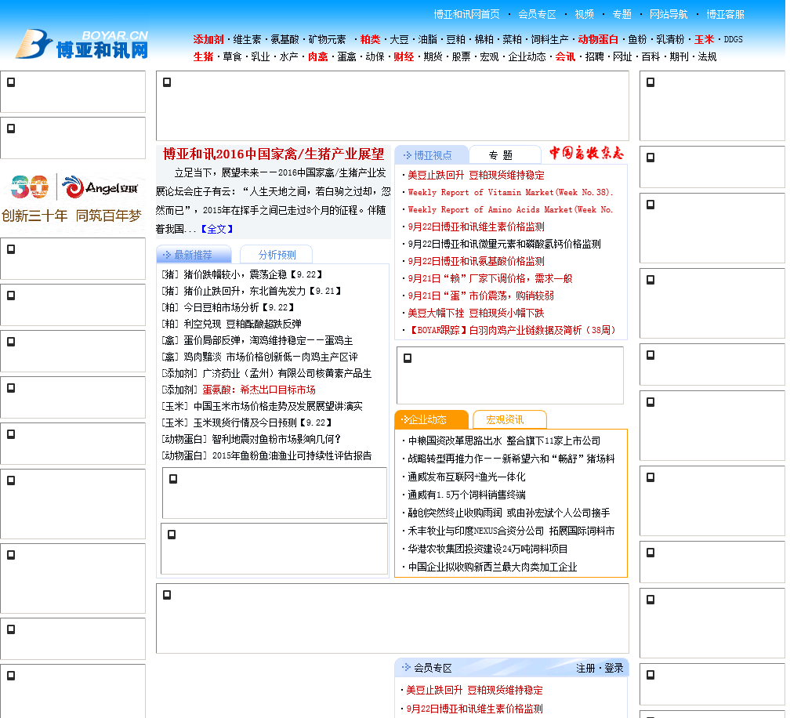Open Weekly Report of Amino Acids Market link
The image size is (790, 718).
[x=510, y=209]
